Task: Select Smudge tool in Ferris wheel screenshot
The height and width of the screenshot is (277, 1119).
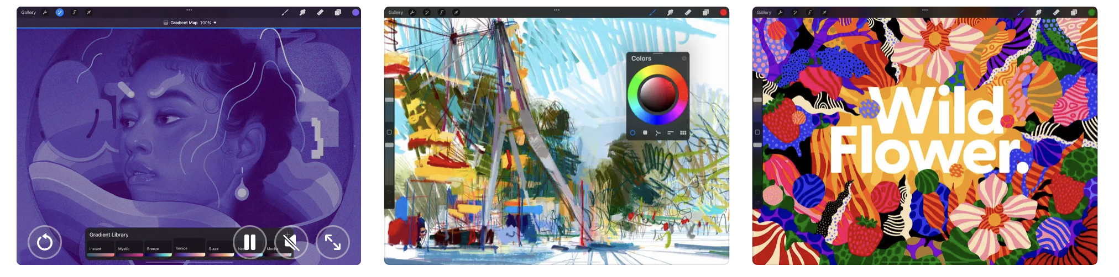Action: 670,12
